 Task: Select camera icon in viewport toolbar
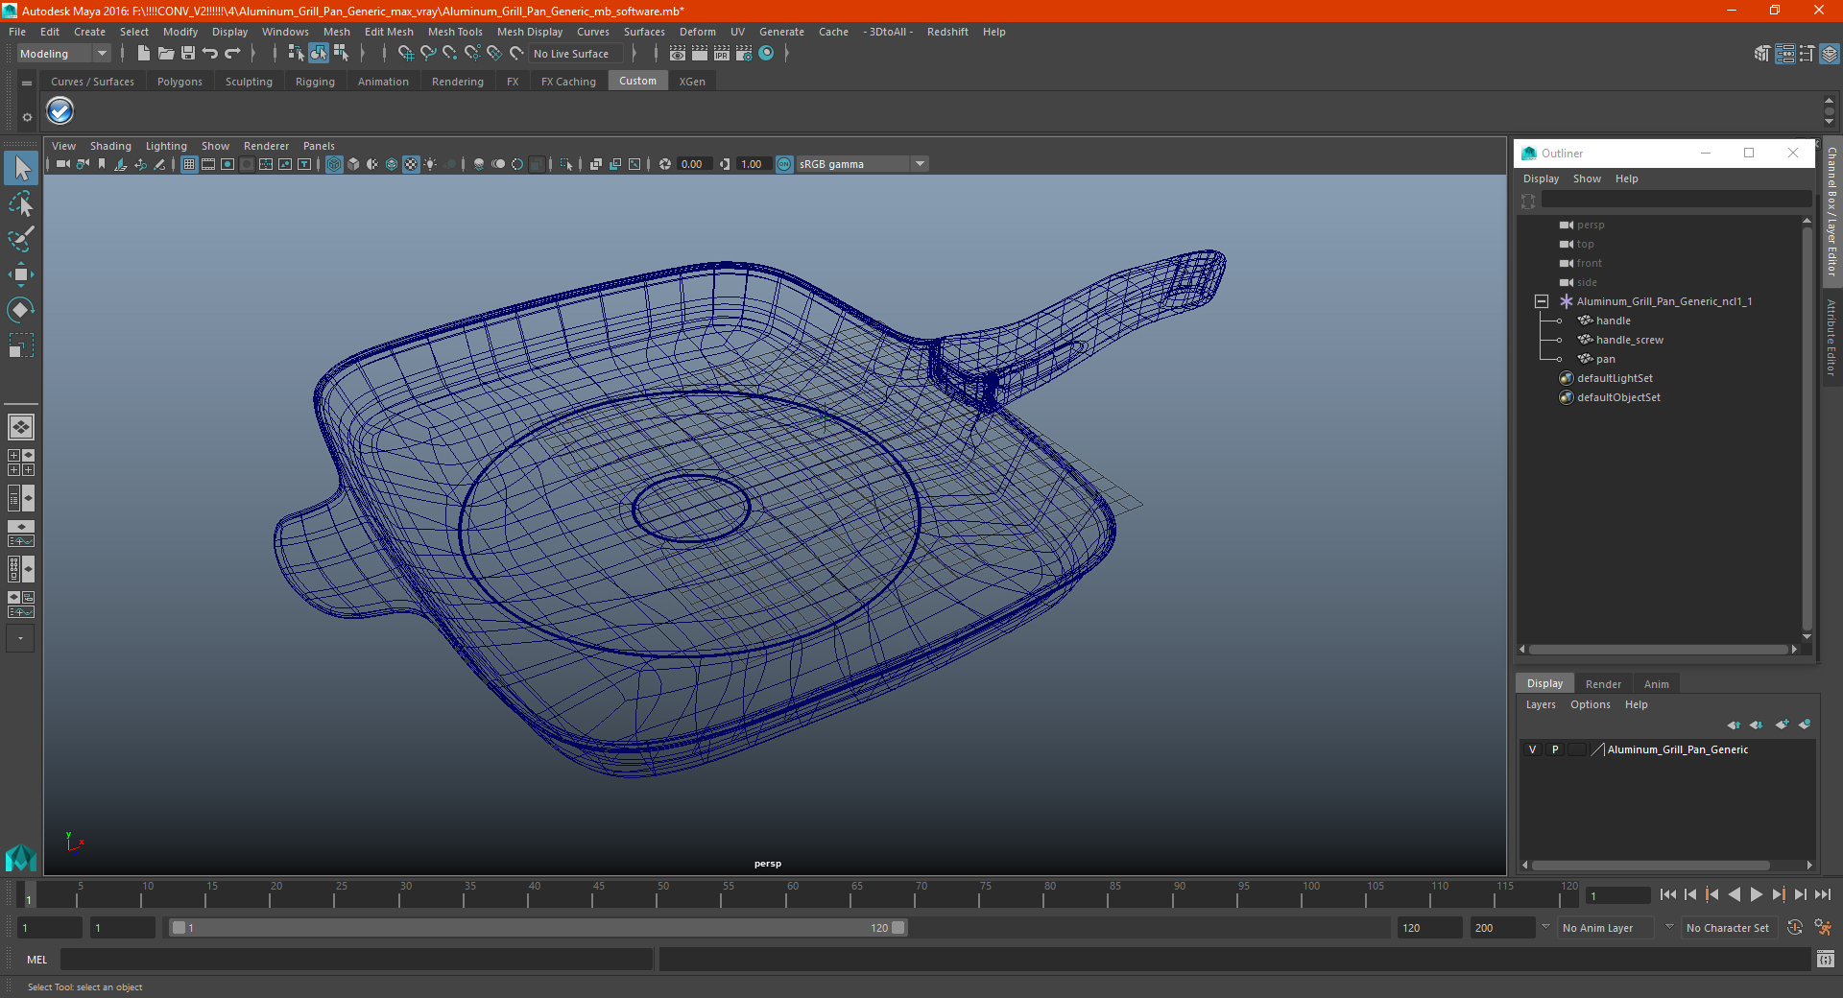point(63,164)
